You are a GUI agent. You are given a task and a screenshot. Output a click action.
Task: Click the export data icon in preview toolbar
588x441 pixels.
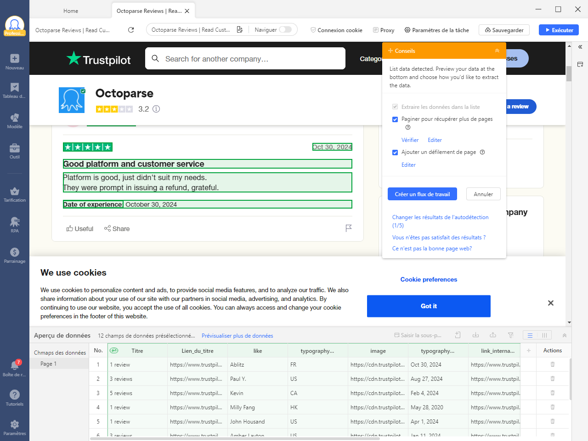(x=493, y=335)
